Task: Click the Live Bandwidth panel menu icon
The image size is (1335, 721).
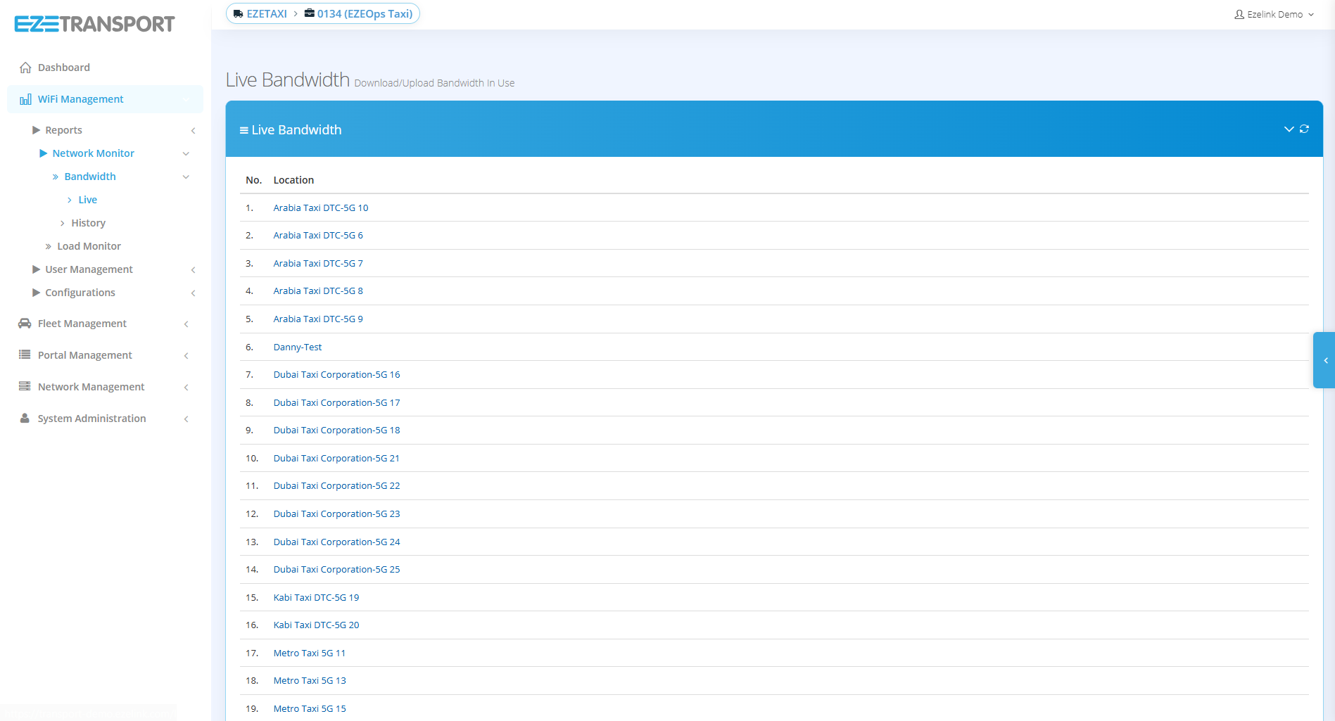Action: pos(243,130)
